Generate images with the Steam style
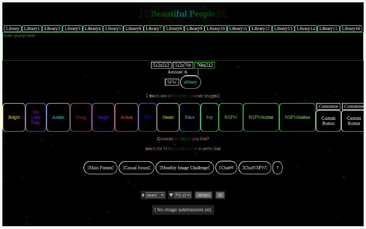Image resolution: width=366 pixels, height=229 pixels. 168,117
